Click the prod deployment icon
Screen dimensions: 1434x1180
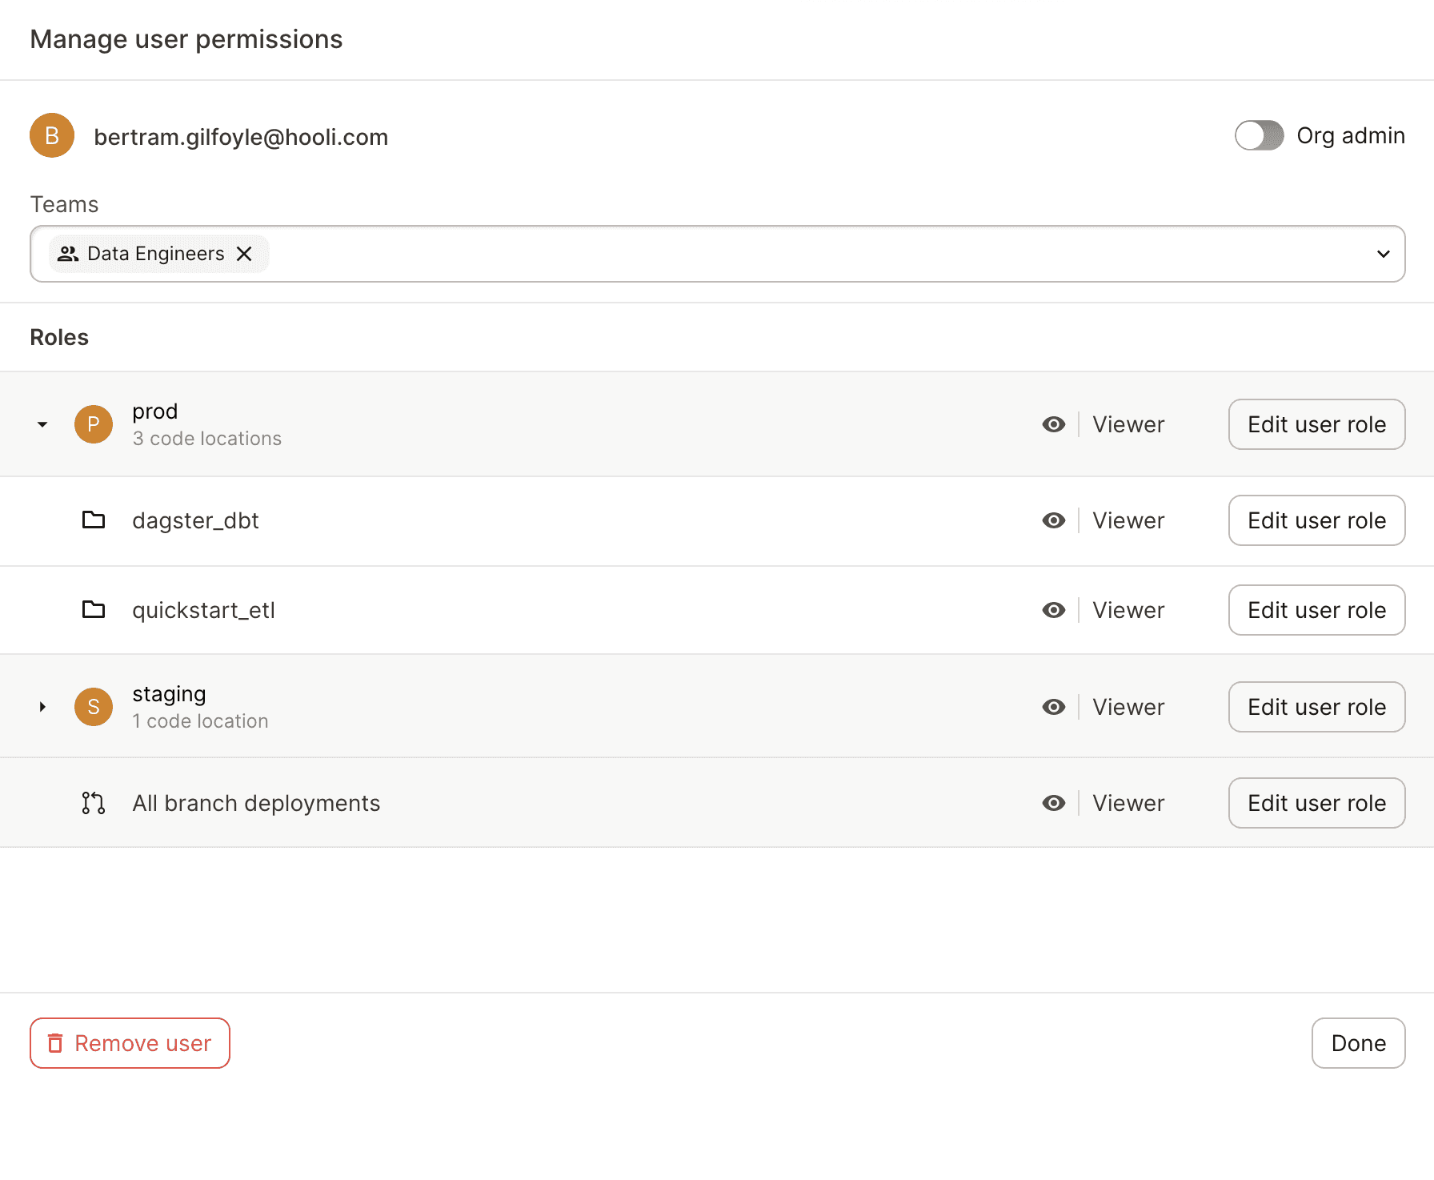pos(93,424)
